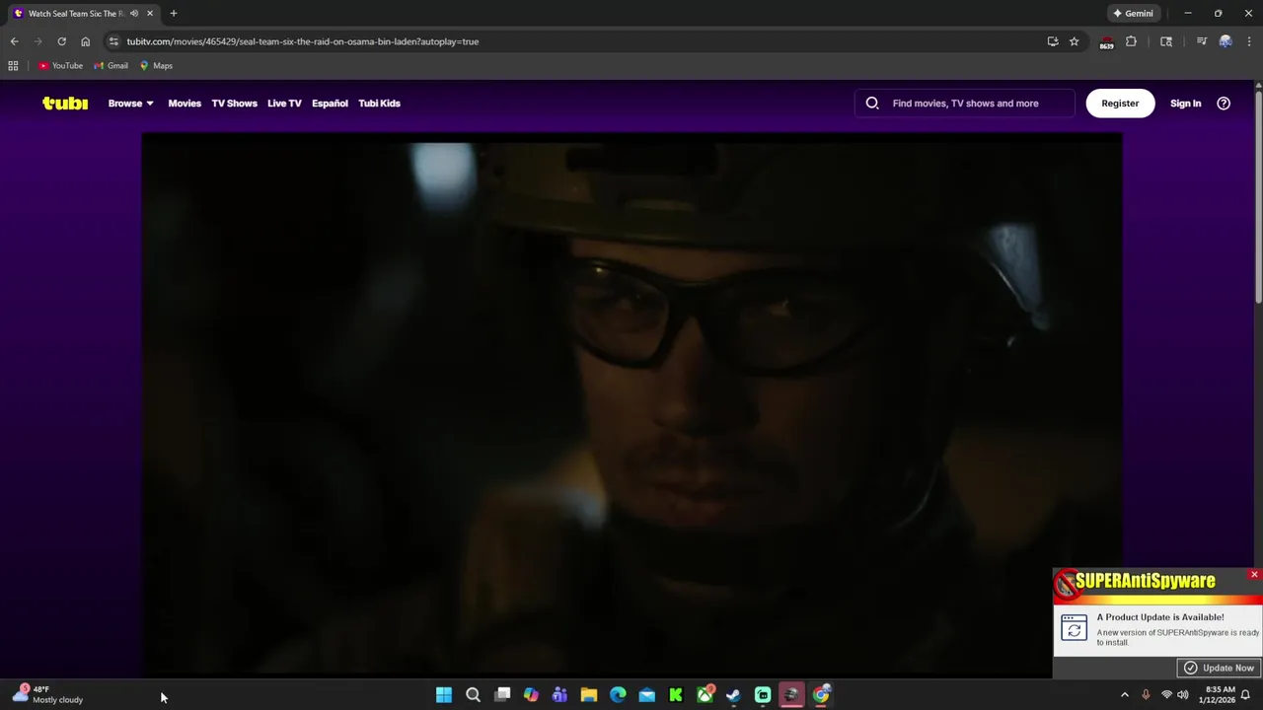This screenshot has height=710, width=1263.
Task: Open the Wi-Fi network tray icon
Action: [1166, 695]
